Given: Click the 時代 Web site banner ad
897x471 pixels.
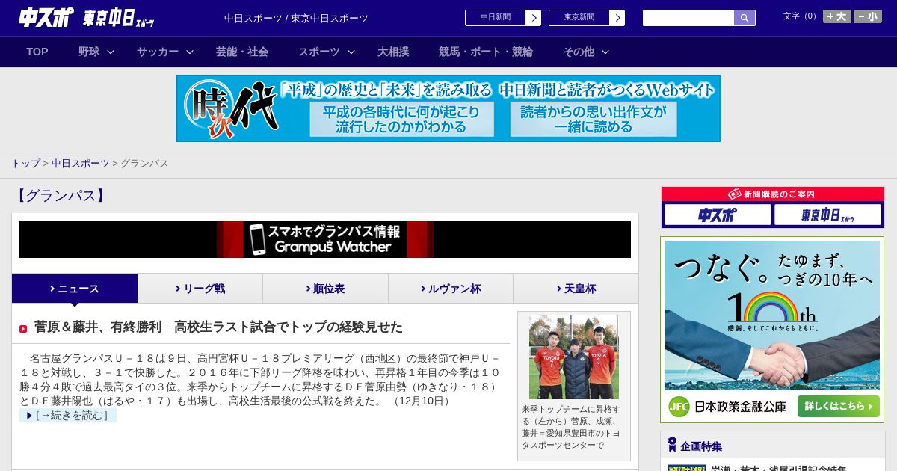Looking at the screenshot, I should tap(449, 108).
